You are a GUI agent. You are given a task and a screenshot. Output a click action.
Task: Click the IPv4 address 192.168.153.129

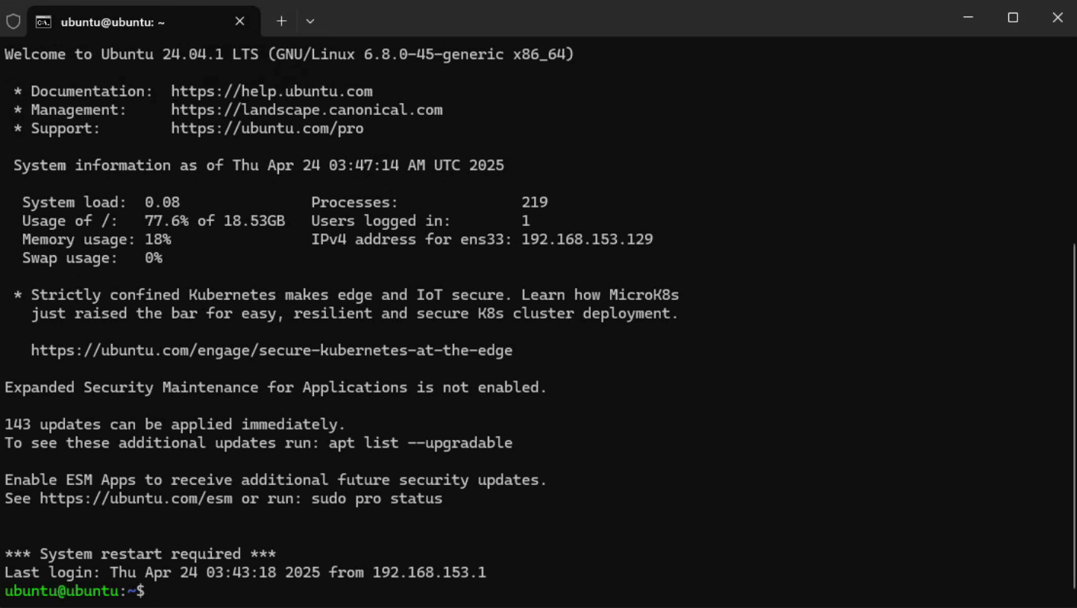[x=587, y=239]
